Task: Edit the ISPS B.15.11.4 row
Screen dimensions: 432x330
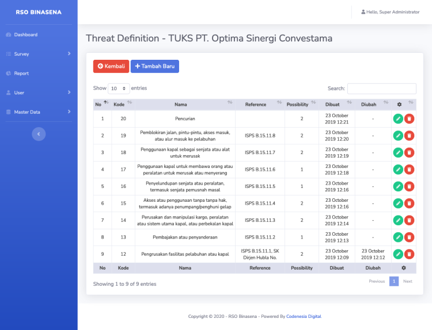Action: (x=398, y=204)
